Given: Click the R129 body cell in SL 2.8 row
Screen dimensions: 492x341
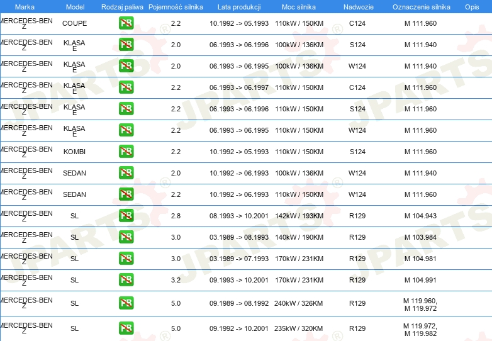Looking at the screenshot, I should click(x=357, y=216).
